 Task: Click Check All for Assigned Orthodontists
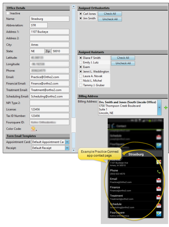pyautogui.click(x=110, y=13)
